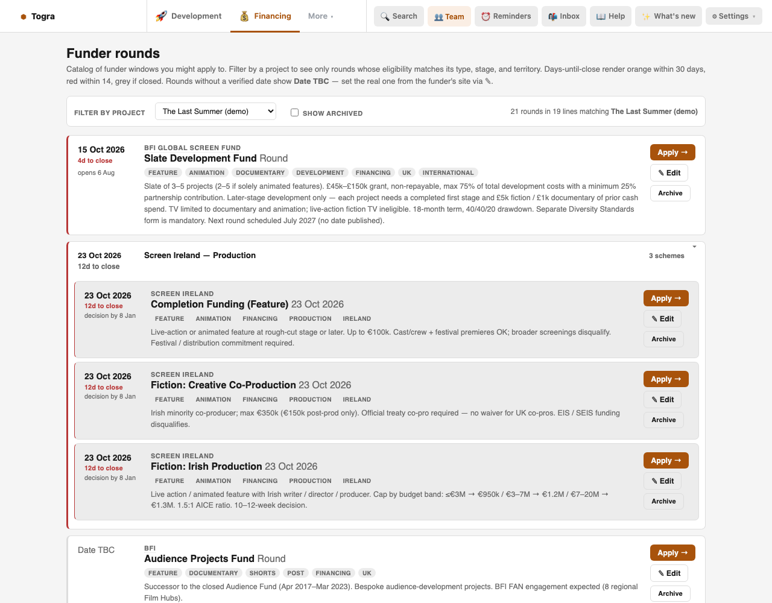Click the mailbox icon in Inbox

point(552,16)
